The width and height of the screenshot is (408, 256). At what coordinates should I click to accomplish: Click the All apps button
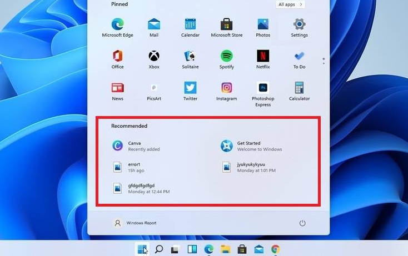[x=290, y=4]
